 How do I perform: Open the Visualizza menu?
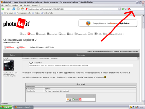(x=15, y=5)
